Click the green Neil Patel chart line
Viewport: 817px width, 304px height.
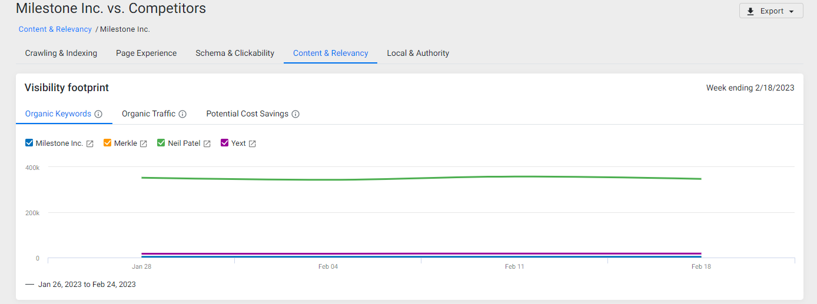(x=421, y=178)
